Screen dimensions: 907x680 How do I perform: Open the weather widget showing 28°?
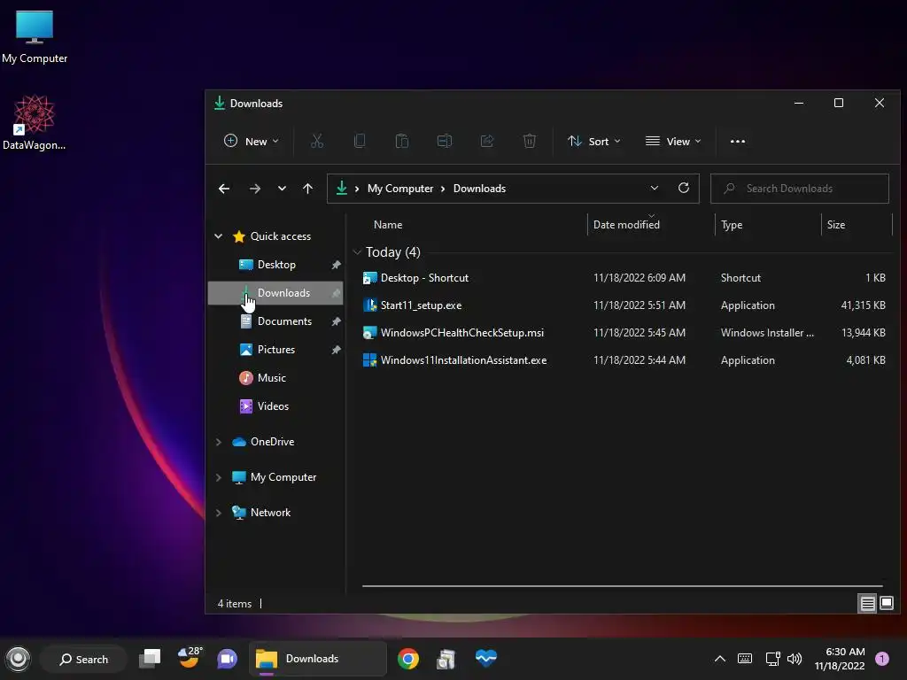tap(190, 658)
